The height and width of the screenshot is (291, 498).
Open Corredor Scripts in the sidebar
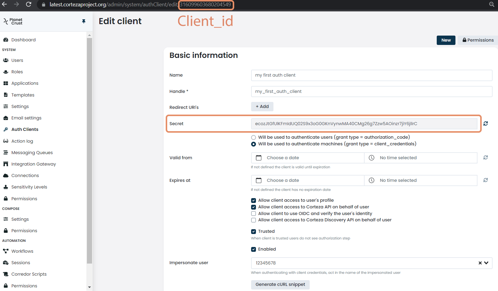[29, 274]
